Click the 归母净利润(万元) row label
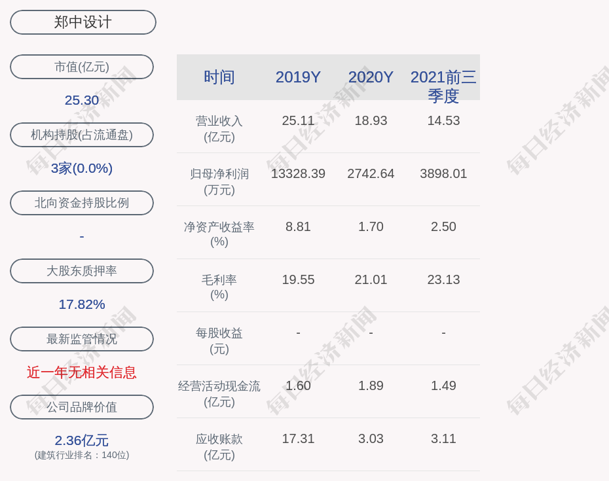The height and width of the screenshot is (481, 609). [219, 182]
